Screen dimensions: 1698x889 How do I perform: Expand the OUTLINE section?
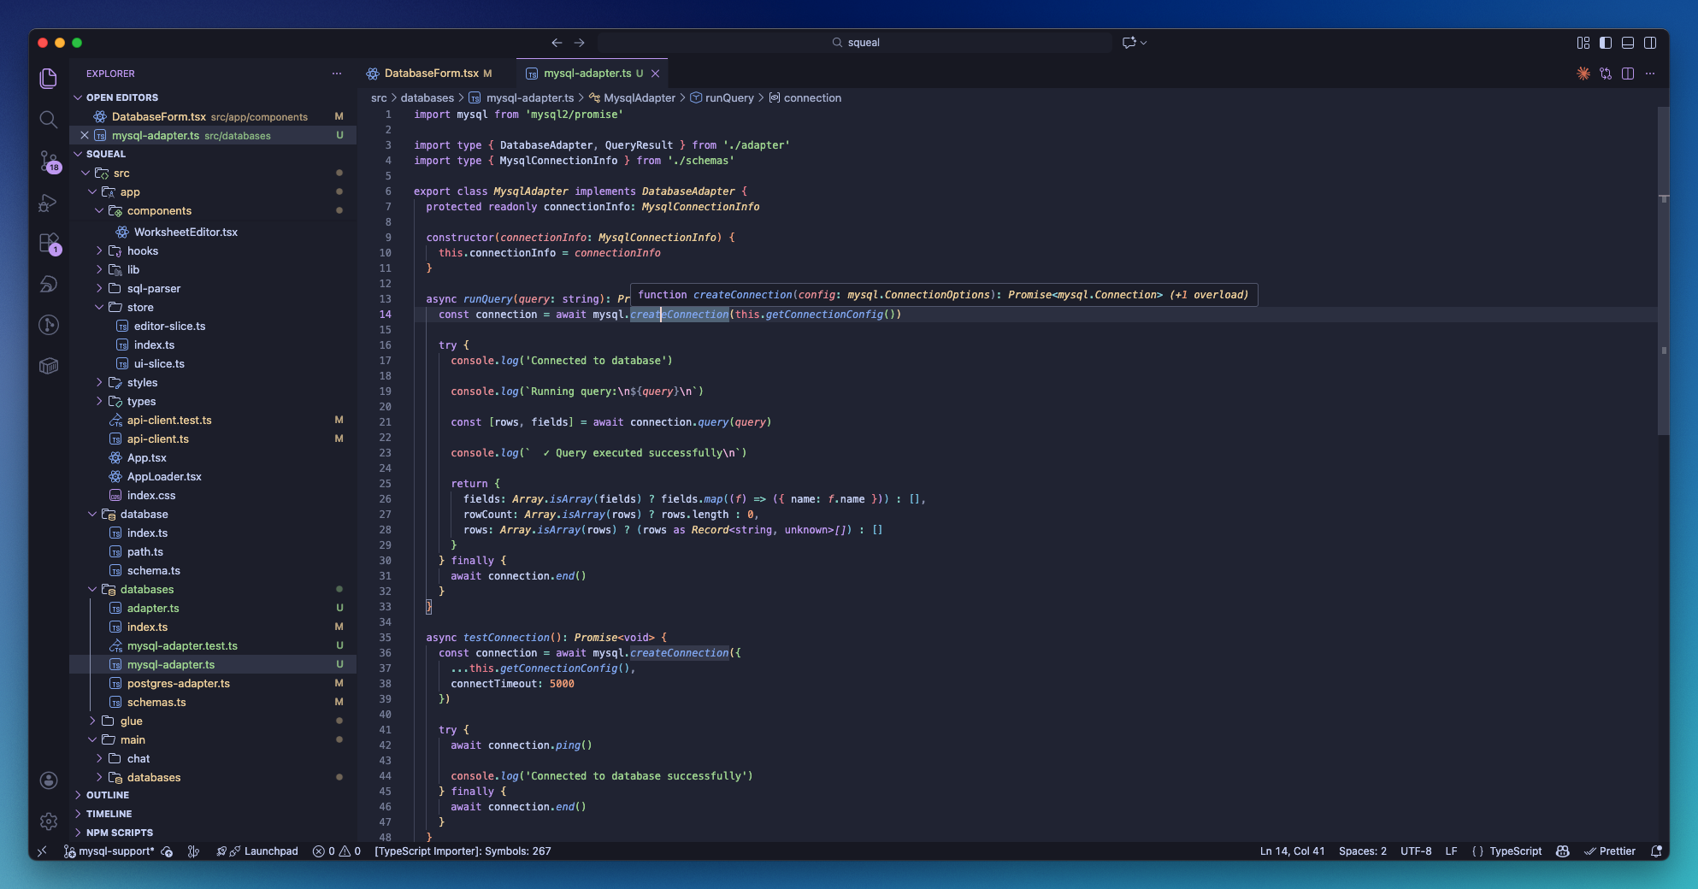point(107,795)
